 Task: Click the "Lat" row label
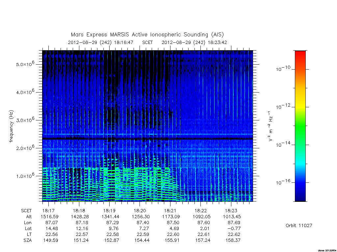tap(28, 228)
